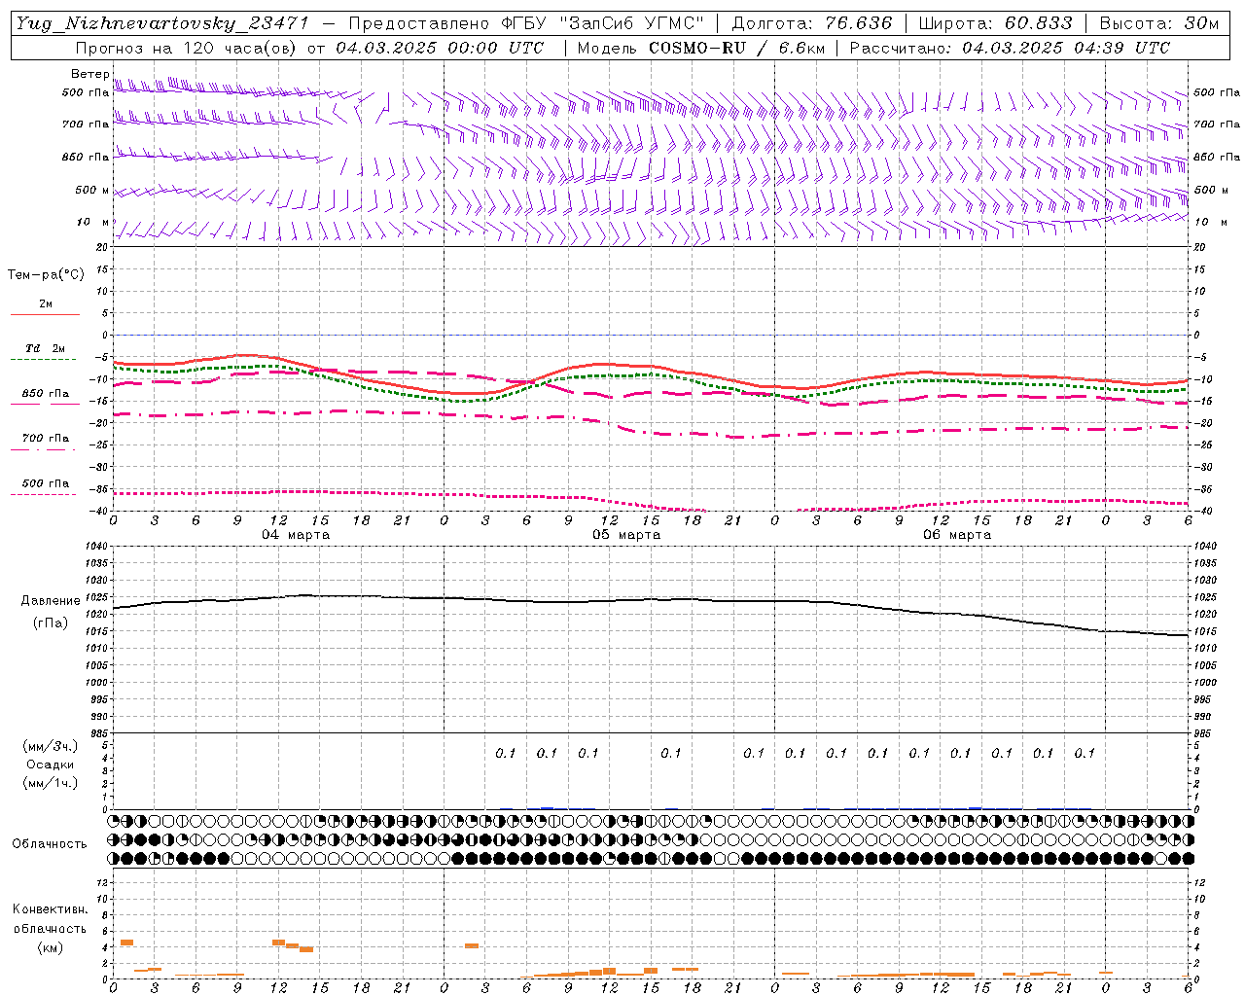Click the (гПа) unit label under Давление
This screenshot has width=1245, height=996.
51,622
